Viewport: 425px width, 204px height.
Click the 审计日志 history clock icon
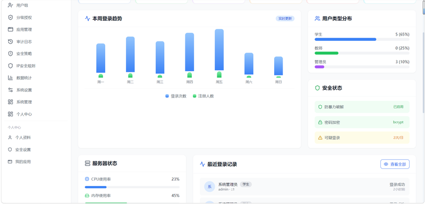[x=10, y=41]
